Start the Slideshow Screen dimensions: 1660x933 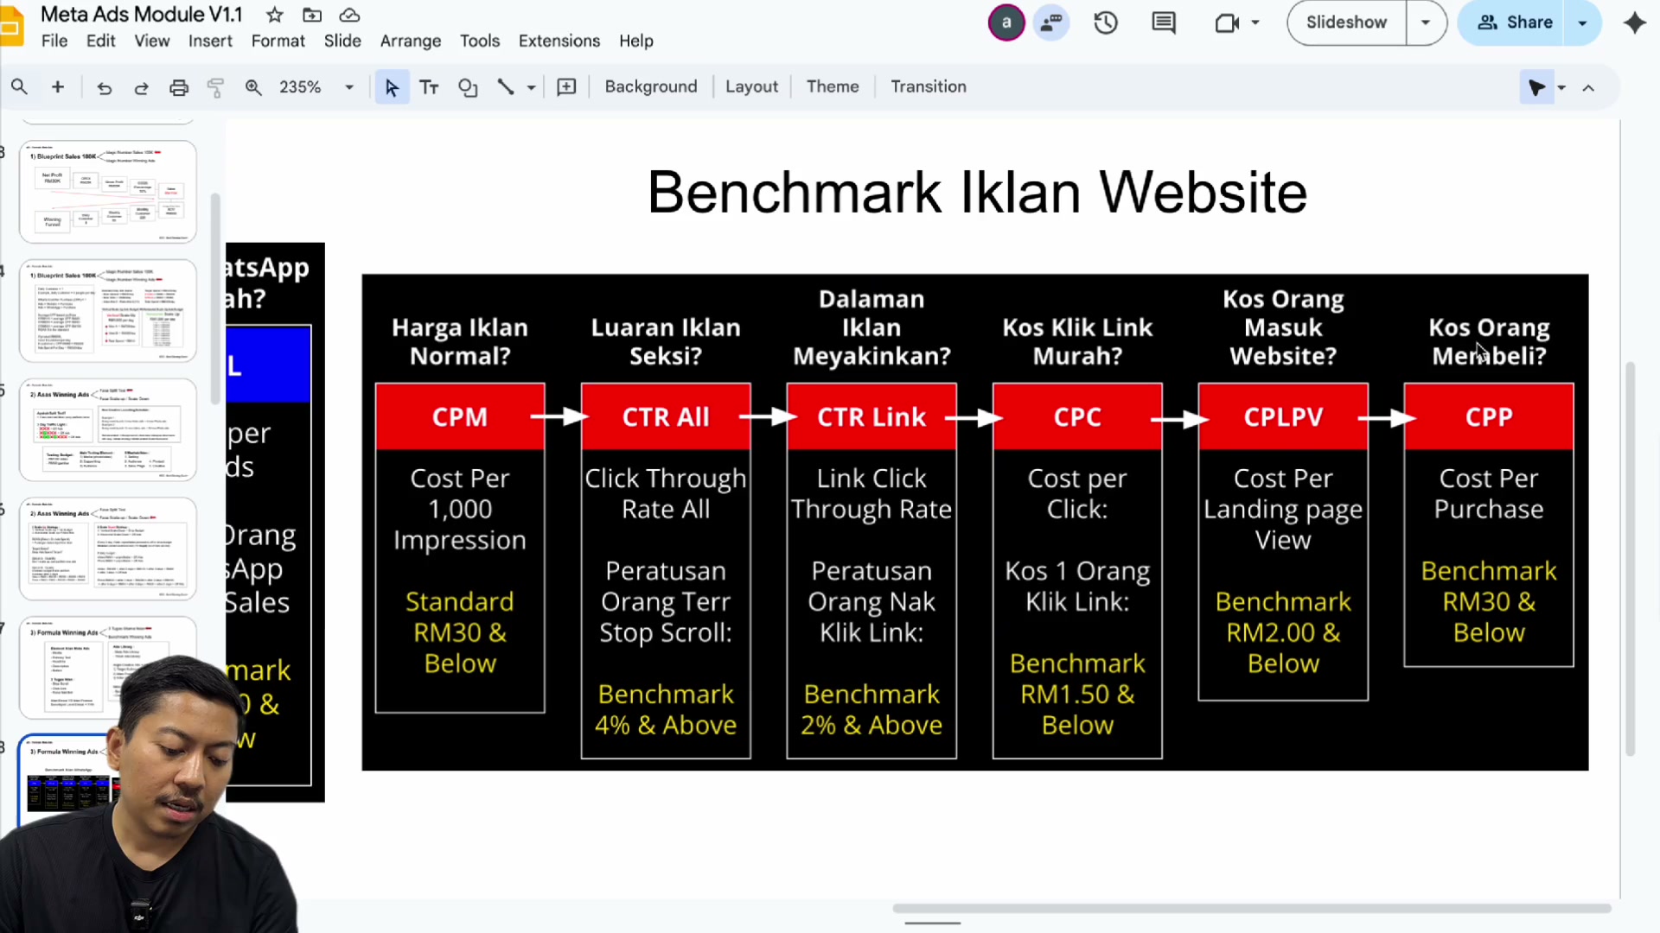pos(1346,22)
